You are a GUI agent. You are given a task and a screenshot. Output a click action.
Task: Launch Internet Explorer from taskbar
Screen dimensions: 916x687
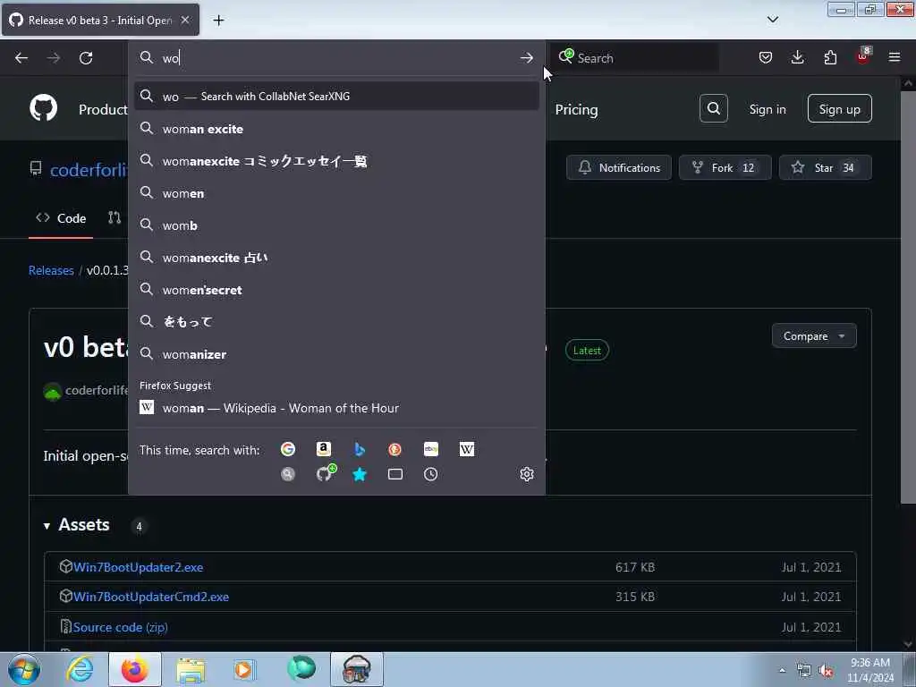[x=80, y=669]
